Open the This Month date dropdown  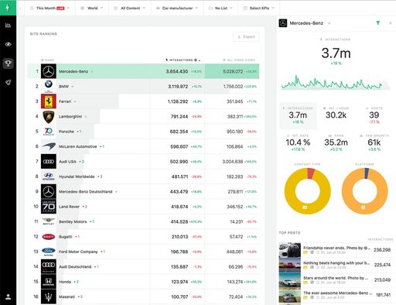tap(49, 8)
